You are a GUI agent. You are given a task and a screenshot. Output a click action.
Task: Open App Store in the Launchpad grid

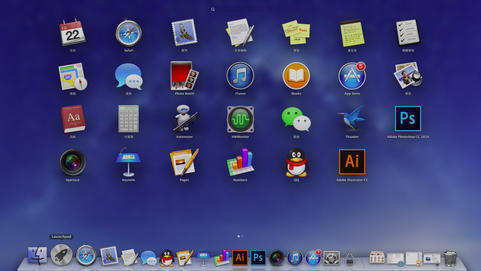tap(352, 76)
